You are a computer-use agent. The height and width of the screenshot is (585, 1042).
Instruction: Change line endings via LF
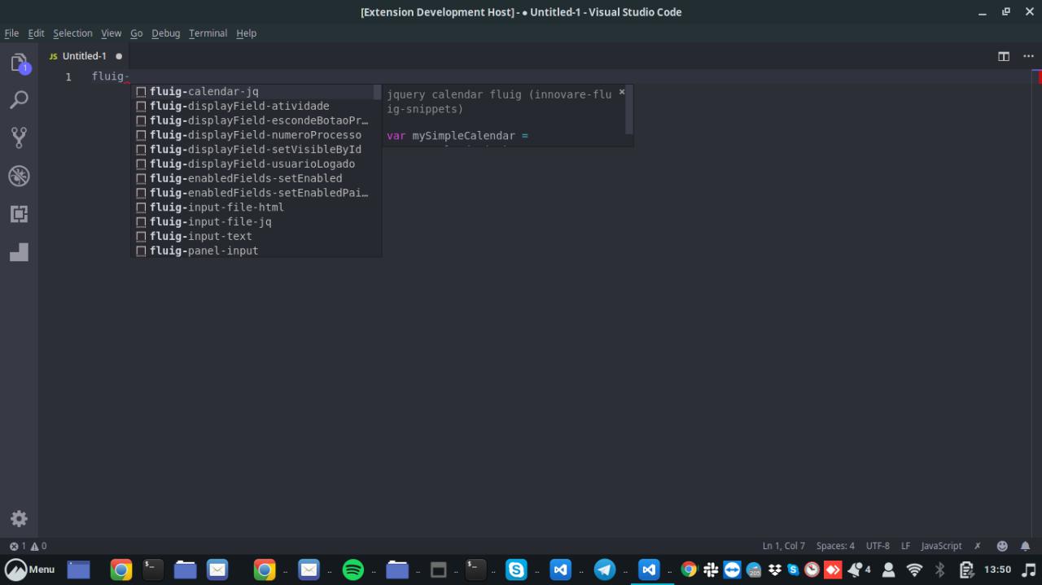pos(905,546)
